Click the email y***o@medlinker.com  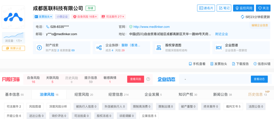pos(61,34)
